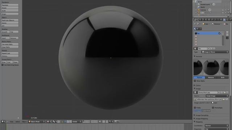This screenshot has width=232, height=130.
Task: Move the texture slot up
Action: click(x=227, y=32)
